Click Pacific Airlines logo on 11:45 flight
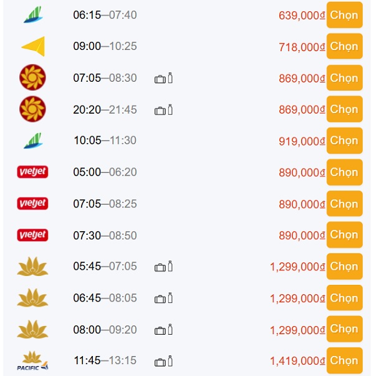Viewport: 374px width, 376px height. (x=32, y=361)
